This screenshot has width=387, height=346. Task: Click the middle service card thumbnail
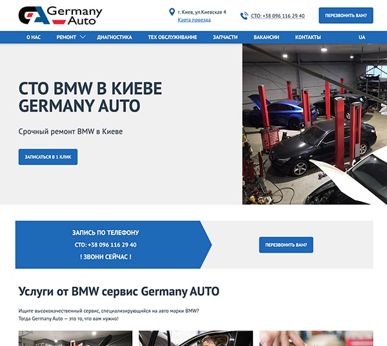coord(195,338)
